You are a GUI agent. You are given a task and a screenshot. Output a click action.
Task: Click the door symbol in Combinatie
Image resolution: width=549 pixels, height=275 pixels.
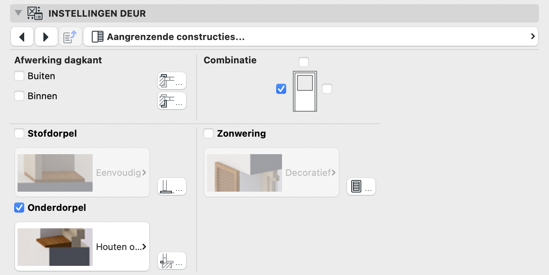tap(305, 91)
